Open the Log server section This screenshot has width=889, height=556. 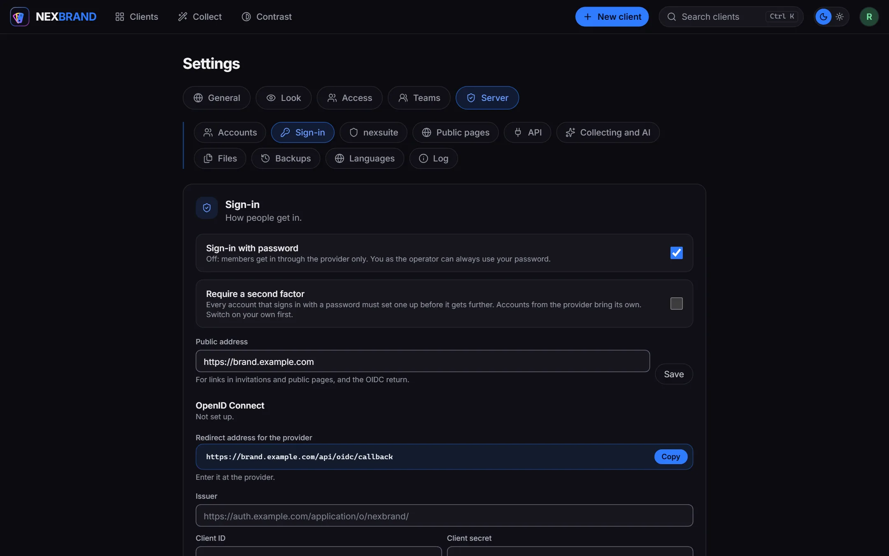(433, 158)
